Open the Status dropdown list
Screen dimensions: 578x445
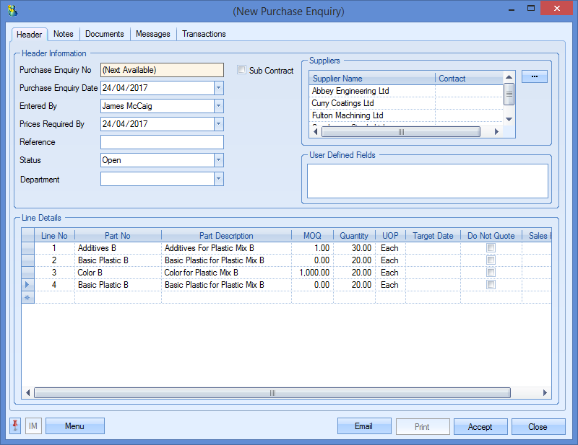(x=218, y=160)
